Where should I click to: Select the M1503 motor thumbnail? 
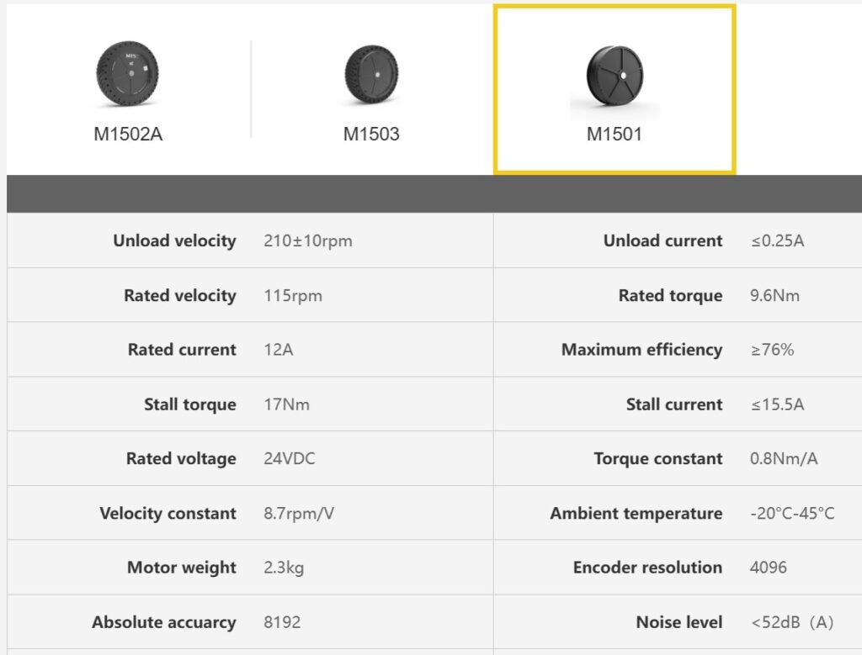371,74
